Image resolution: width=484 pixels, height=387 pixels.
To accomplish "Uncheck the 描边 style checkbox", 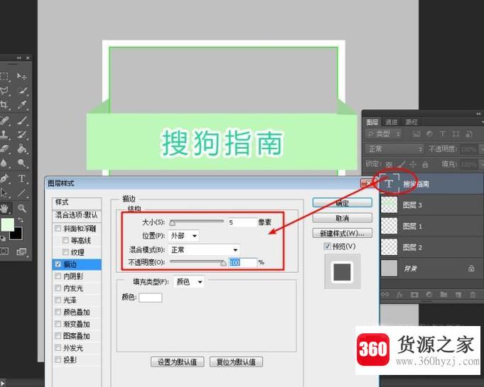I will coord(57,264).
